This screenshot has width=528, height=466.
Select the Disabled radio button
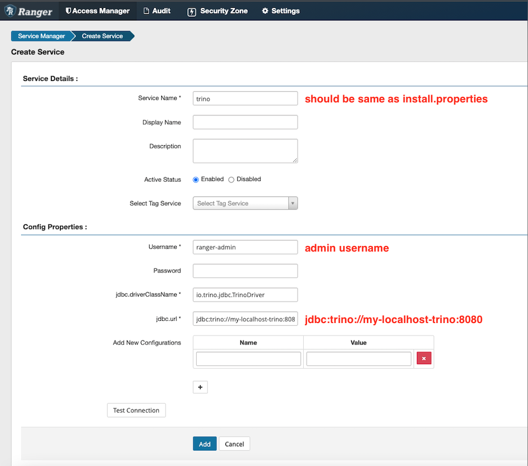[x=231, y=180]
